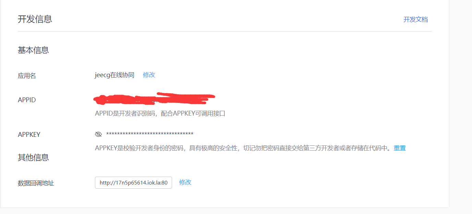Click the 应用名 field label
Screen dimensions: 472x214
[27, 76]
